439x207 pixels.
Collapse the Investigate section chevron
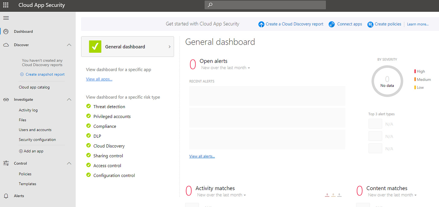(x=69, y=100)
